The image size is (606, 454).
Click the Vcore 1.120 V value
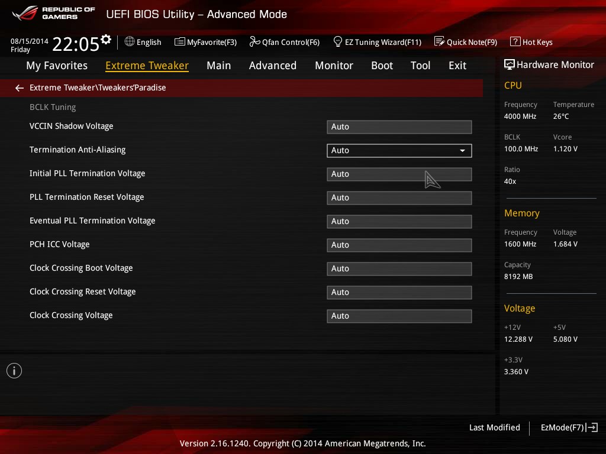pos(565,148)
